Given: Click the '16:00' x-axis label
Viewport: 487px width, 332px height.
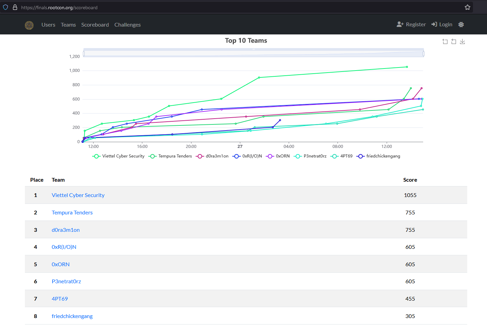Looking at the screenshot, I should (142, 147).
